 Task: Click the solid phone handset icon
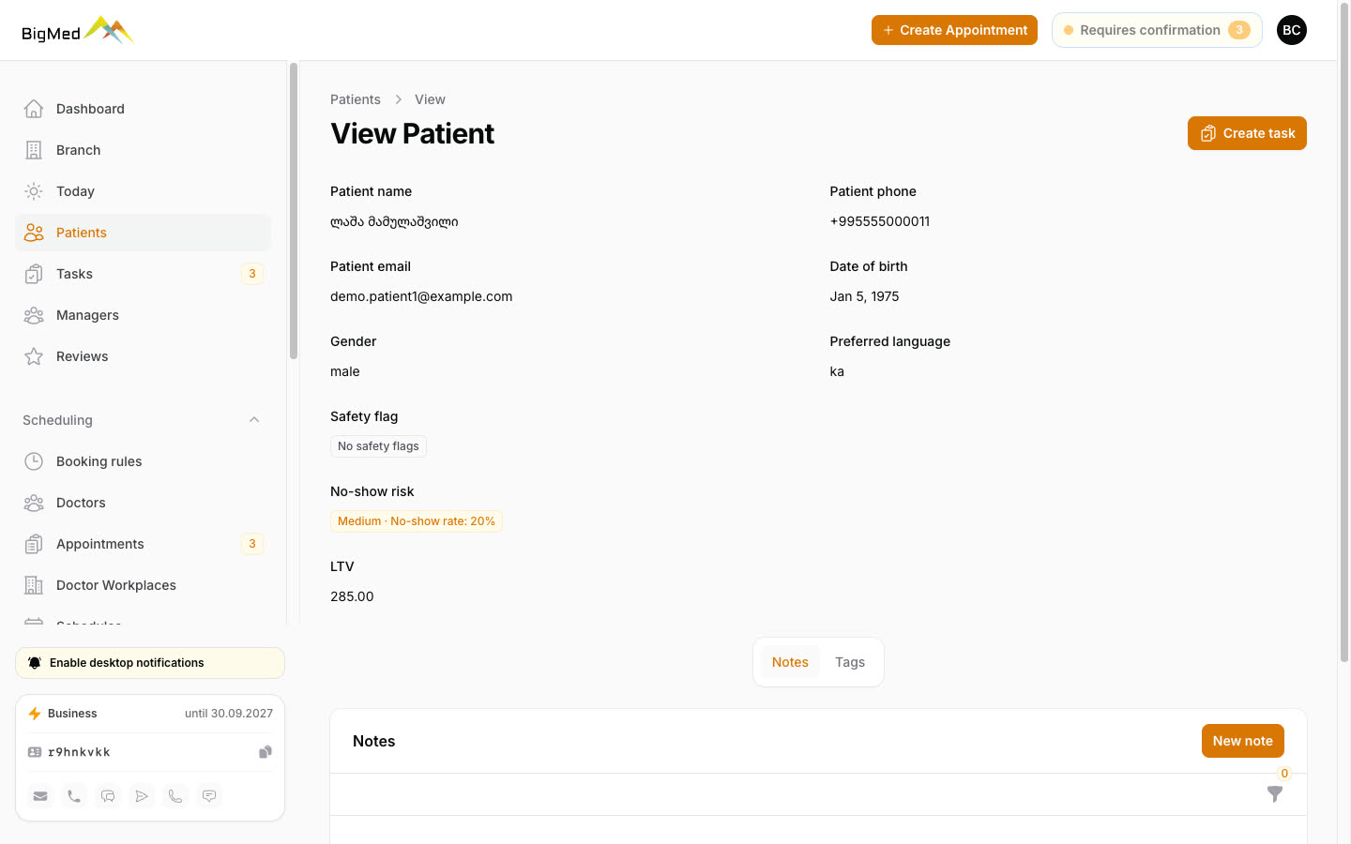click(x=74, y=796)
